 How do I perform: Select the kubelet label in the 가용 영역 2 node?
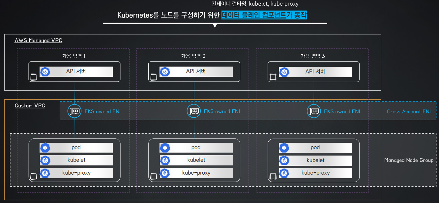click(x=196, y=160)
